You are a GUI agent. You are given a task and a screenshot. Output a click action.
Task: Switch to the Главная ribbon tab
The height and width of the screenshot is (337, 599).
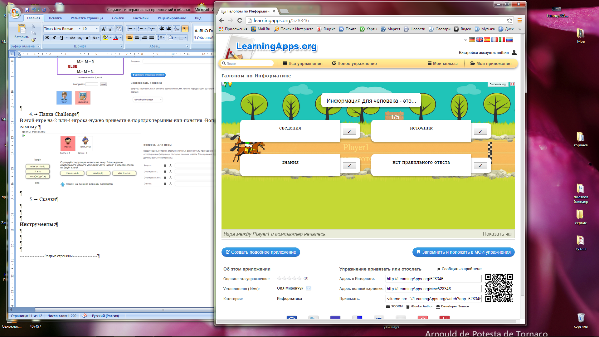pos(34,18)
